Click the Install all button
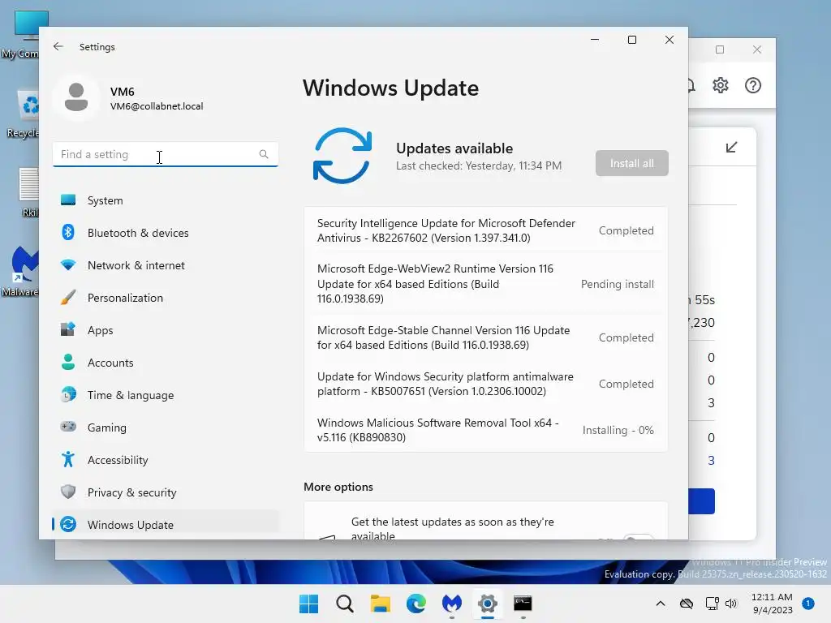The width and height of the screenshot is (831, 623). pyautogui.click(x=631, y=163)
